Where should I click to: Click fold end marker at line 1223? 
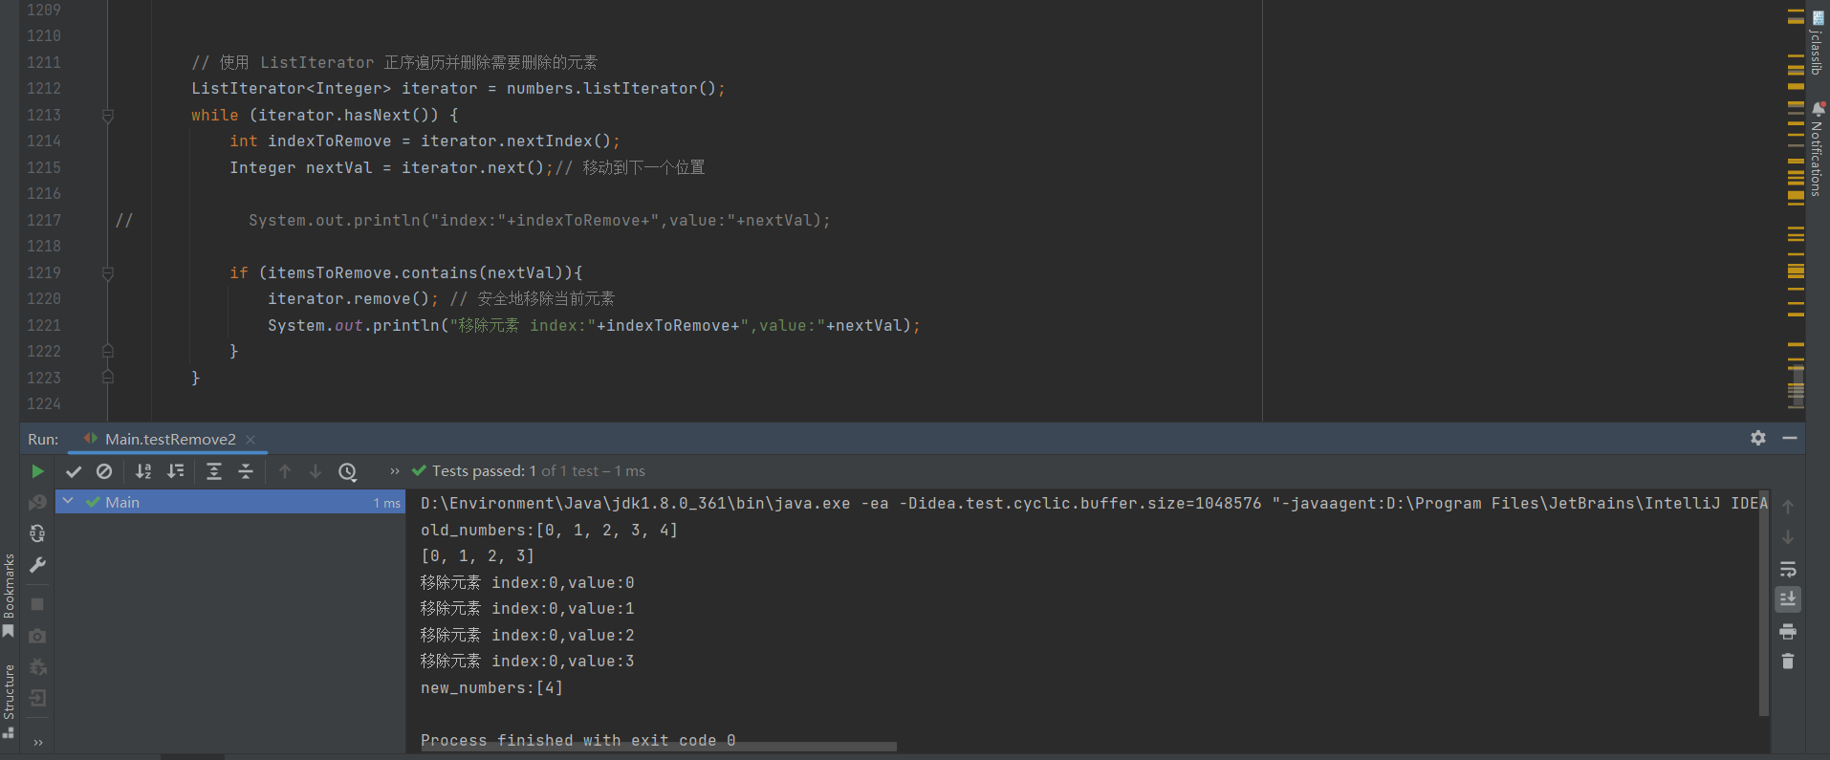[108, 377]
